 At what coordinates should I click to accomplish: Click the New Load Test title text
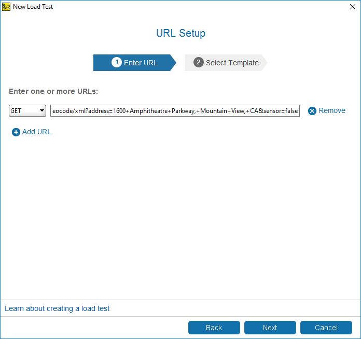(x=33, y=7)
